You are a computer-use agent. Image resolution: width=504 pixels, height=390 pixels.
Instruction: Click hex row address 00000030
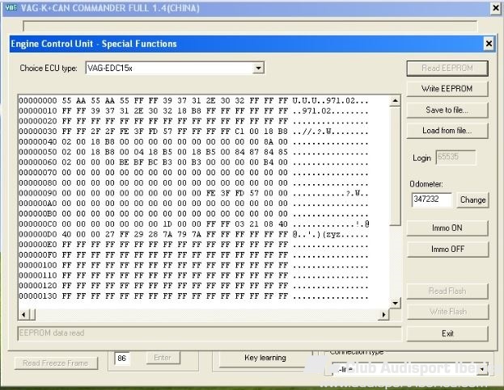[x=38, y=132]
